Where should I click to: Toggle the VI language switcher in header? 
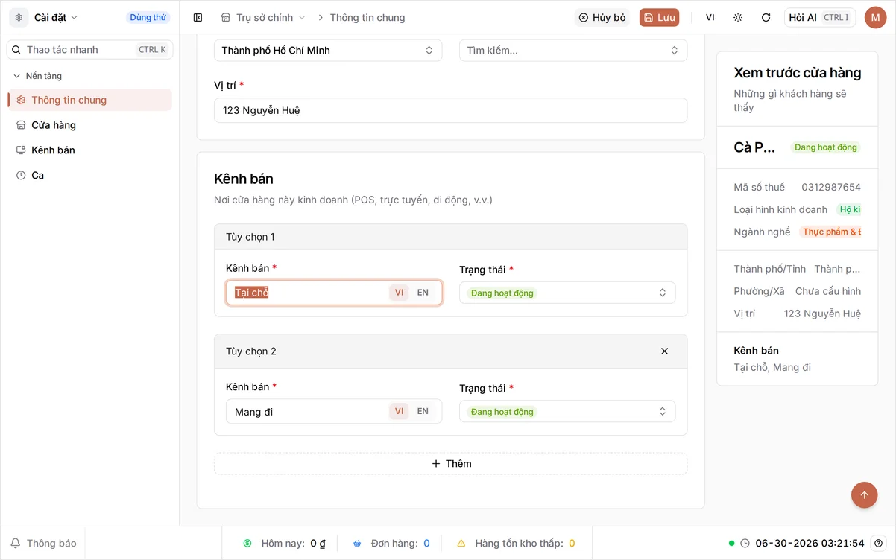click(x=710, y=17)
